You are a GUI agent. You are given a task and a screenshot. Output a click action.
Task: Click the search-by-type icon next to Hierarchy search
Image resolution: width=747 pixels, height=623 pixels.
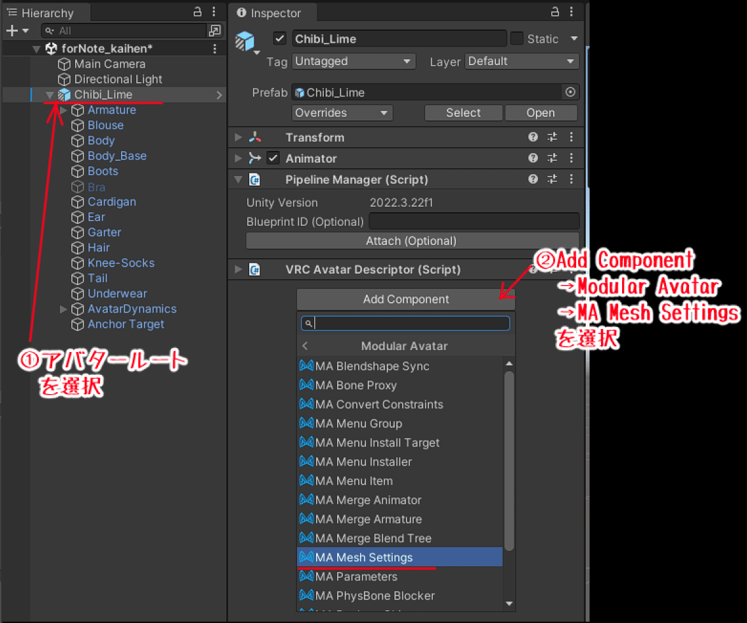point(215,31)
